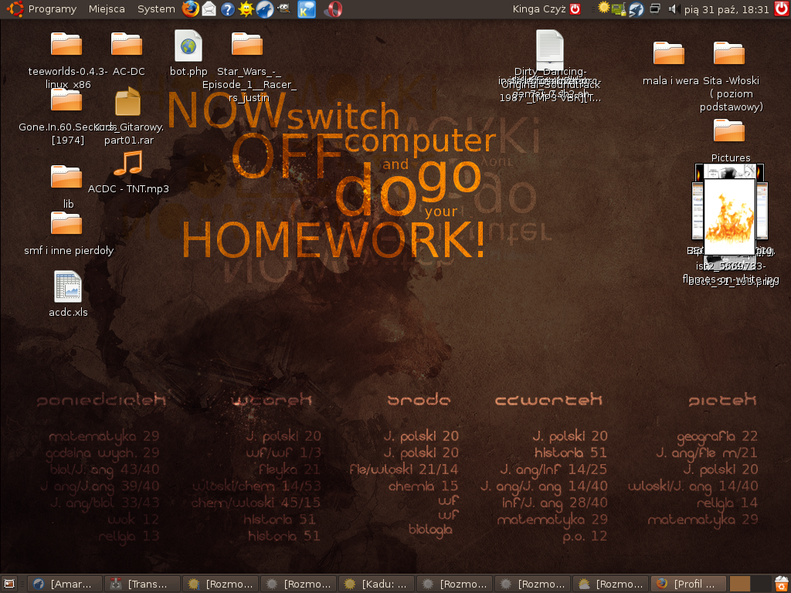Open the date and time calendar

(726, 9)
